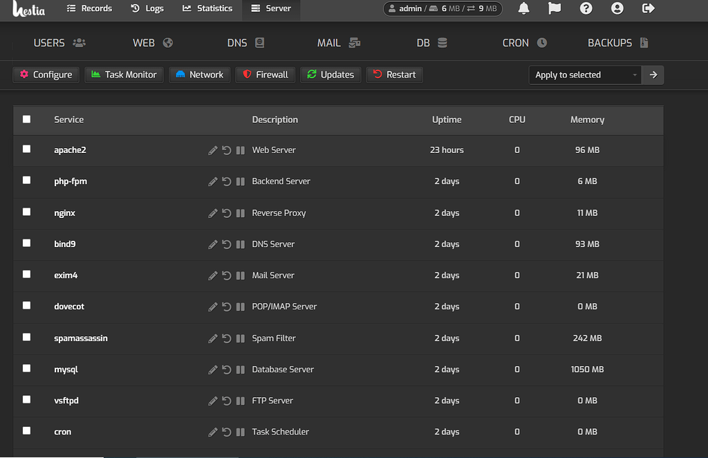The image size is (708, 458).
Task: Pause the mysql service using stop icon
Action: coord(241,369)
